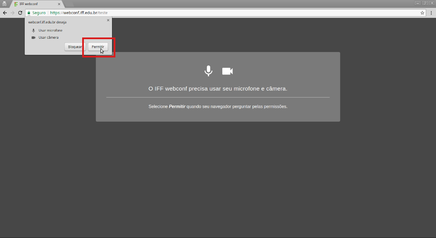Allow access with the Permitir button
Screen dimensions: 436x238
(98, 47)
